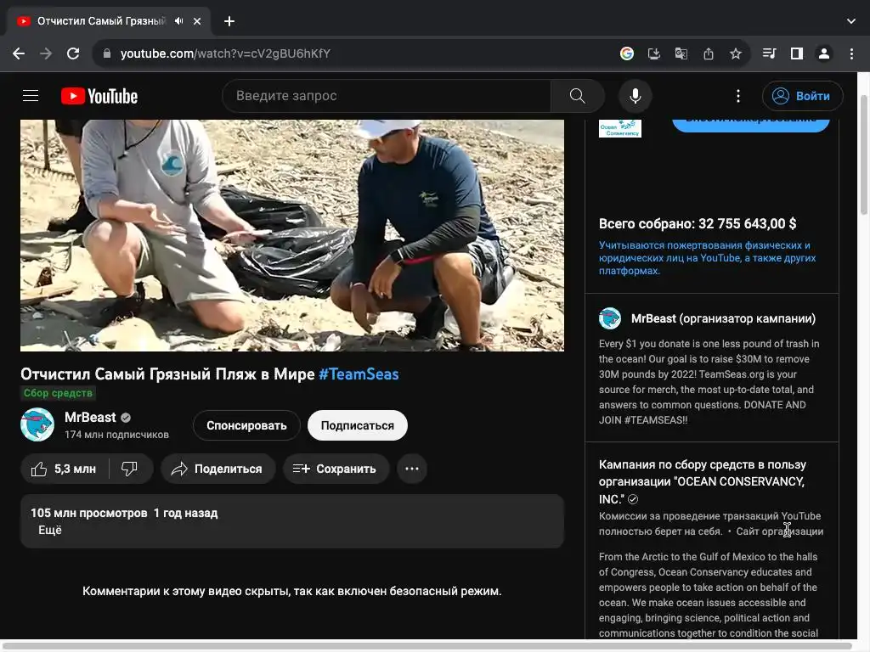Click Всего собрано: 32 755 643,00 $ text
The height and width of the screenshot is (652, 870).
(x=698, y=224)
